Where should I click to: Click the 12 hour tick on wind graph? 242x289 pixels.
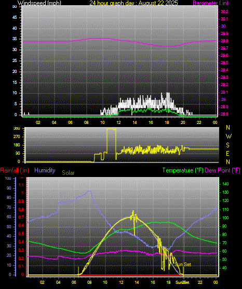[x=118, y=122]
